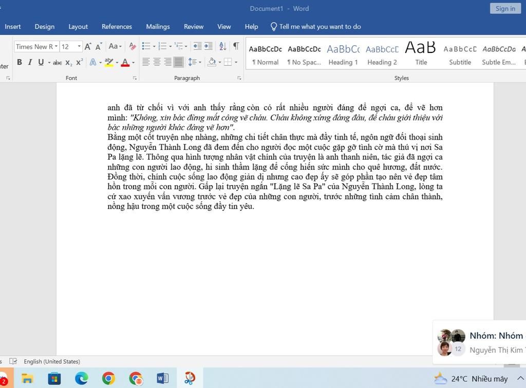Open the View tab
This screenshot has height=388, width=526.
(224, 27)
